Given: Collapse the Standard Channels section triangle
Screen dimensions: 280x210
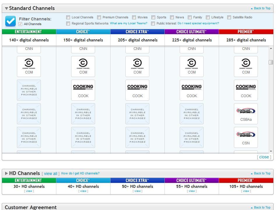Looking at the screenshot, I should pos(6,8).
